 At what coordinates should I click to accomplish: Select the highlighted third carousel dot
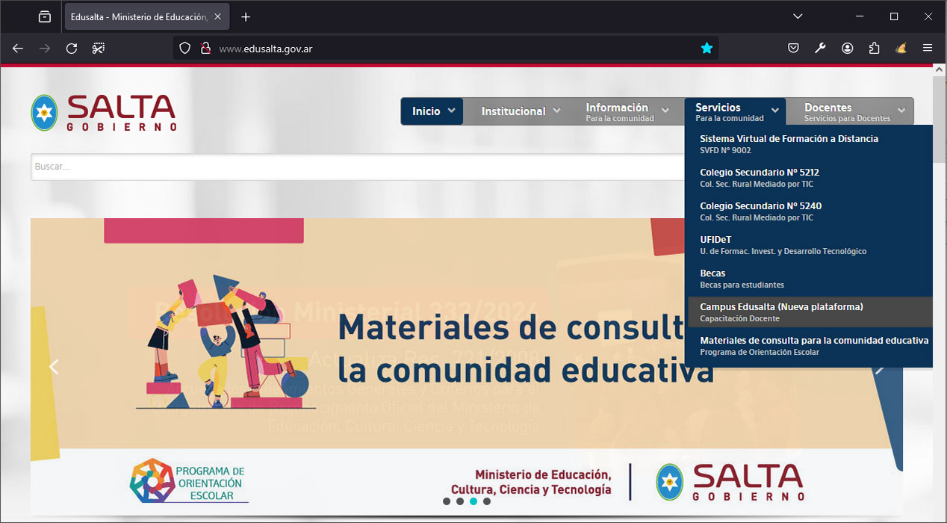(x=473, y=501)
